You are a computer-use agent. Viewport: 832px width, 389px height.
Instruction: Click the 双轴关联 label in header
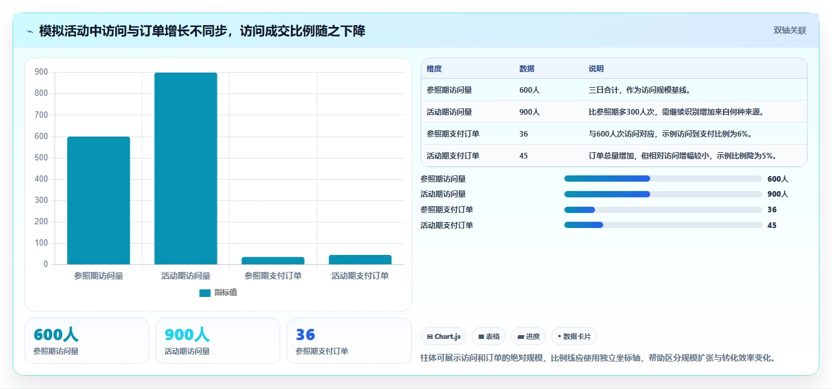click(x=789, y=31)
